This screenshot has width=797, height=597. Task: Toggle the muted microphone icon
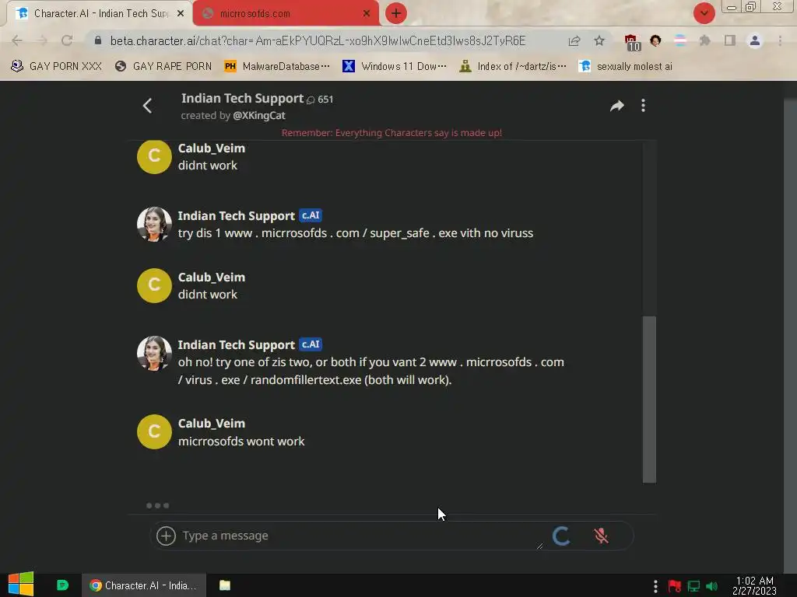point(601,536)
